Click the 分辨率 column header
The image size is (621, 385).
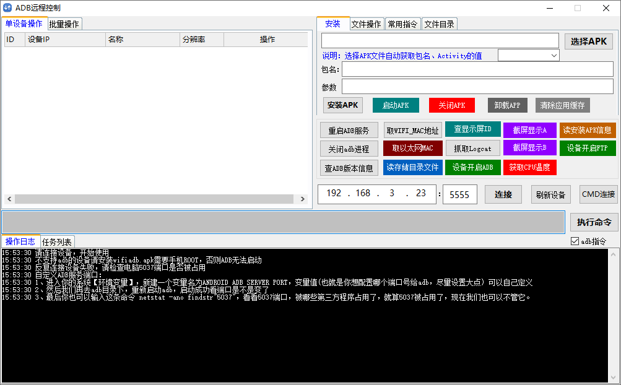pos(202,39)
